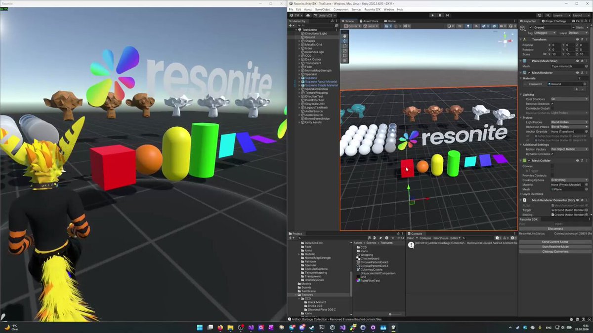Toggle scene lighting with the lightbulb icon

pos(468,26)
